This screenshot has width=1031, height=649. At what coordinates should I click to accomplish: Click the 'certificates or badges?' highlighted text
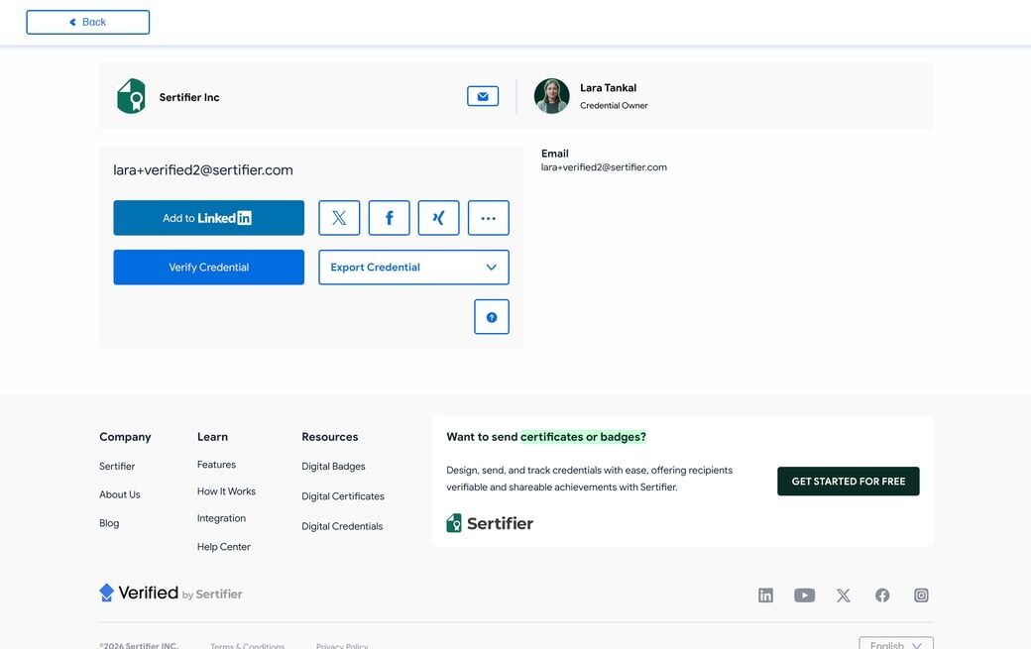583,437
